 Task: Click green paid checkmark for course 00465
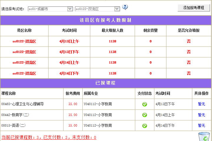[x=145, y=104]
